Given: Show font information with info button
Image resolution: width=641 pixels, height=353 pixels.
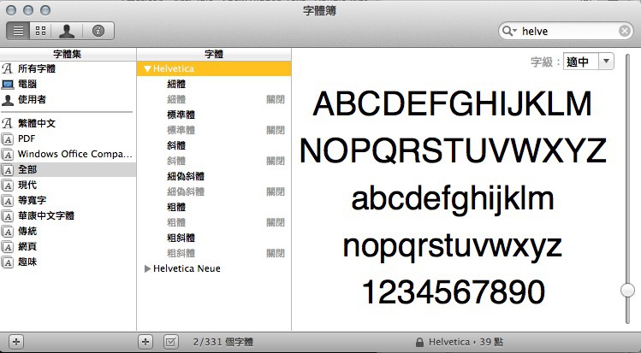Looking at the screenshot, I should coord(98,31).
